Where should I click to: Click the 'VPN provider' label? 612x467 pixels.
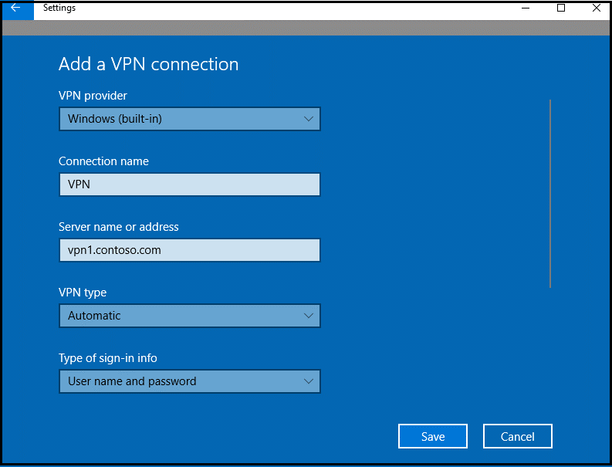click(93, 96)
